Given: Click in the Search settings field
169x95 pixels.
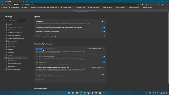Looking at the screenshot, I should 16,20.
